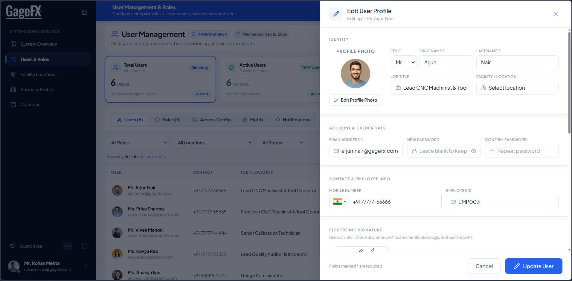Click the profile photo of Arjun Nair

point(356,74)
